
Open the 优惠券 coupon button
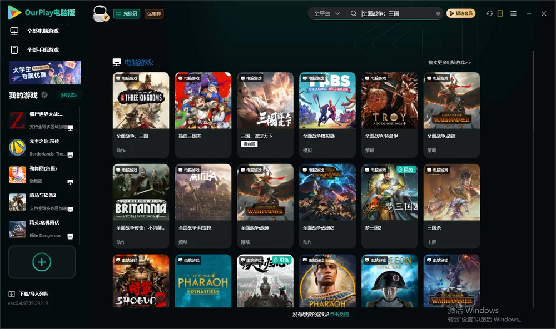point(154,13)
